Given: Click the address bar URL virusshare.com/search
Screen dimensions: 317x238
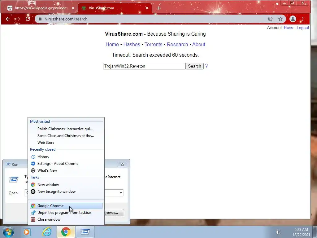Looking at the screenshot, I should pos(66,19).
